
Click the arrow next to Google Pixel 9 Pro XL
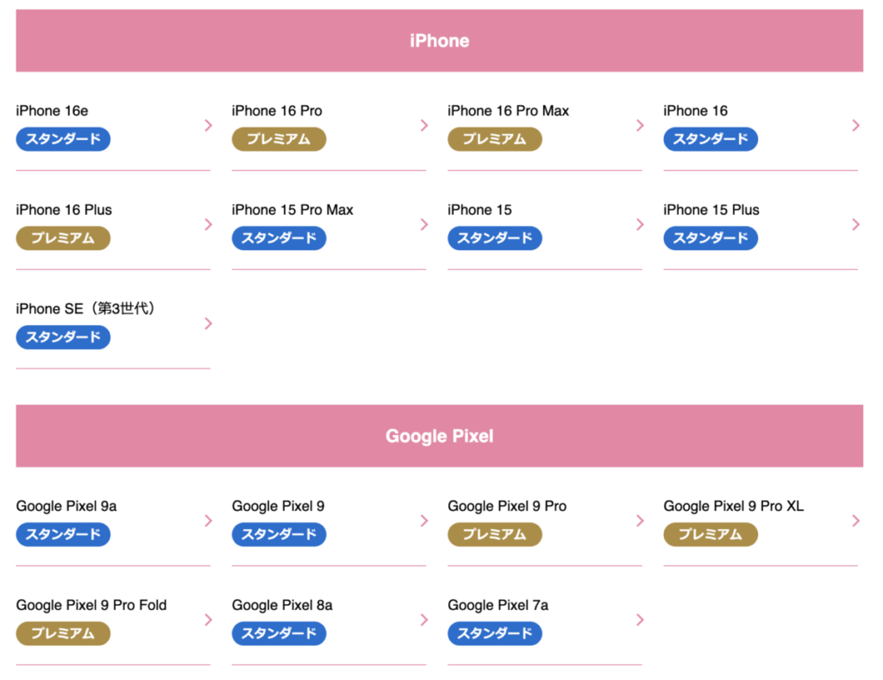coord(855,520)
